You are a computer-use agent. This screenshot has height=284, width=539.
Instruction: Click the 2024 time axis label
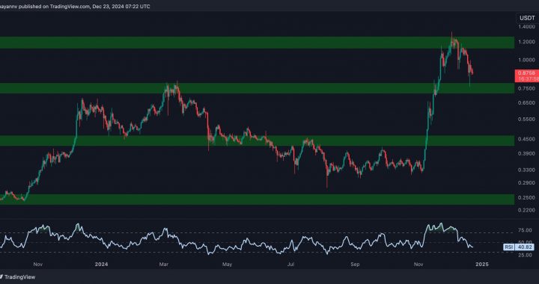click(x=101, y=265)
